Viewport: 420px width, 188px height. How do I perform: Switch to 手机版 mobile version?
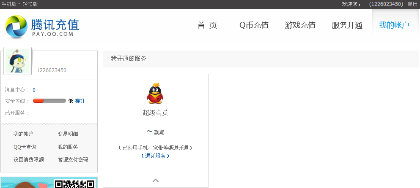[10, 4]
